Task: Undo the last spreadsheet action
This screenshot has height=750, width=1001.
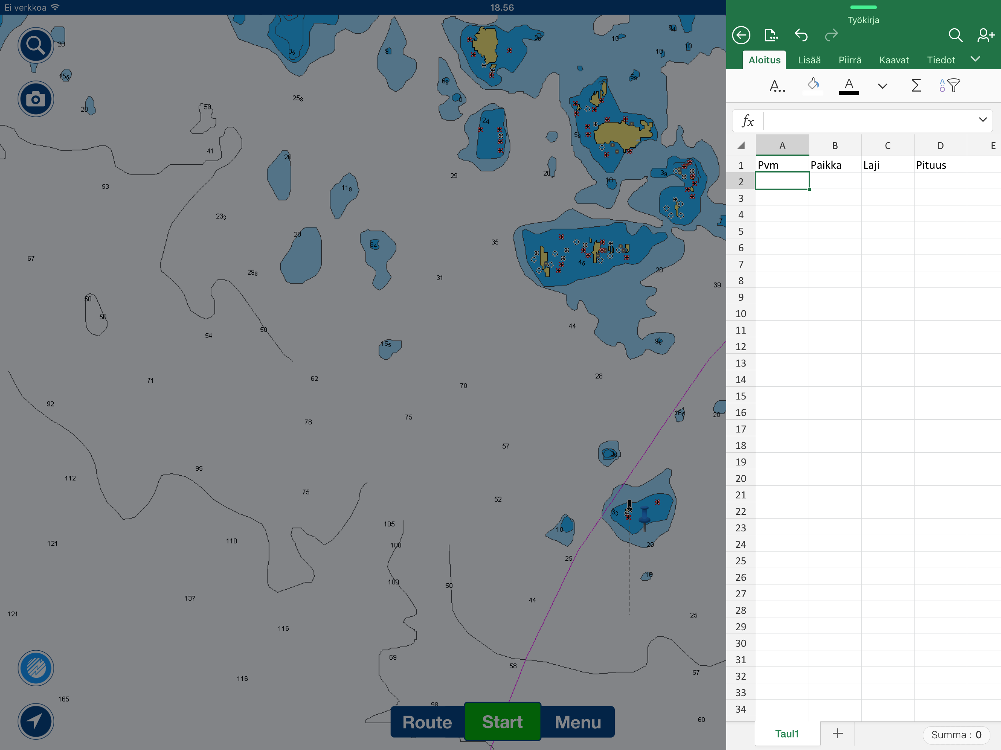Action: pyautogui.click(x=801, y=35)
